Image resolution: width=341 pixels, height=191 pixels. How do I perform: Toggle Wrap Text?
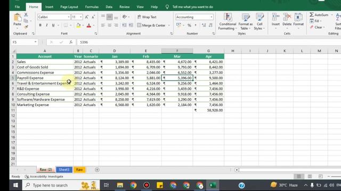tap(147, 17)
